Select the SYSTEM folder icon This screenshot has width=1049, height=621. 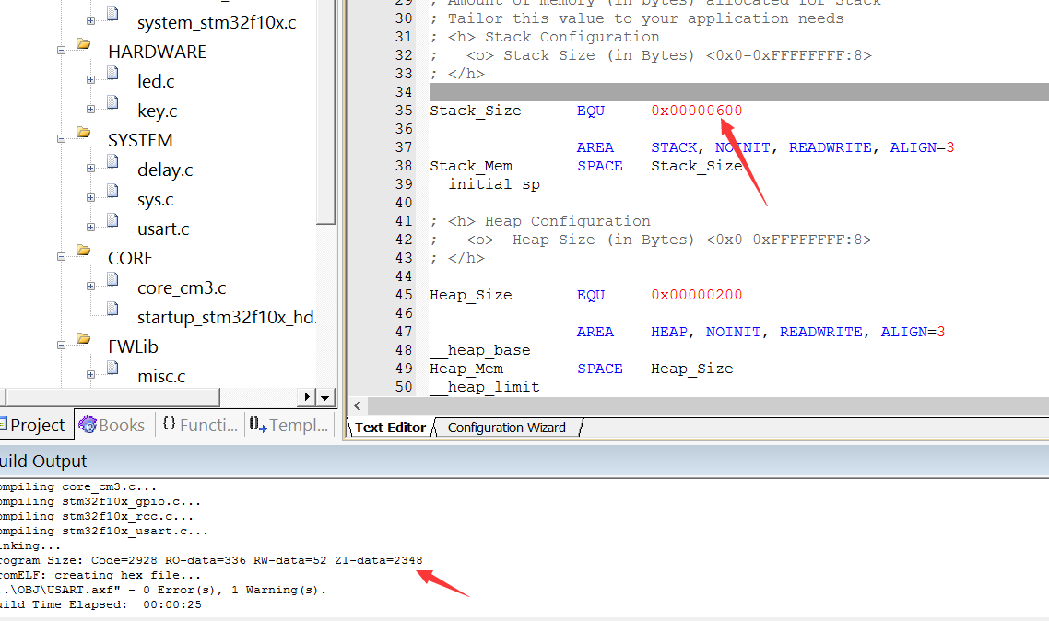pyautogui.click(x=84, y=133)
